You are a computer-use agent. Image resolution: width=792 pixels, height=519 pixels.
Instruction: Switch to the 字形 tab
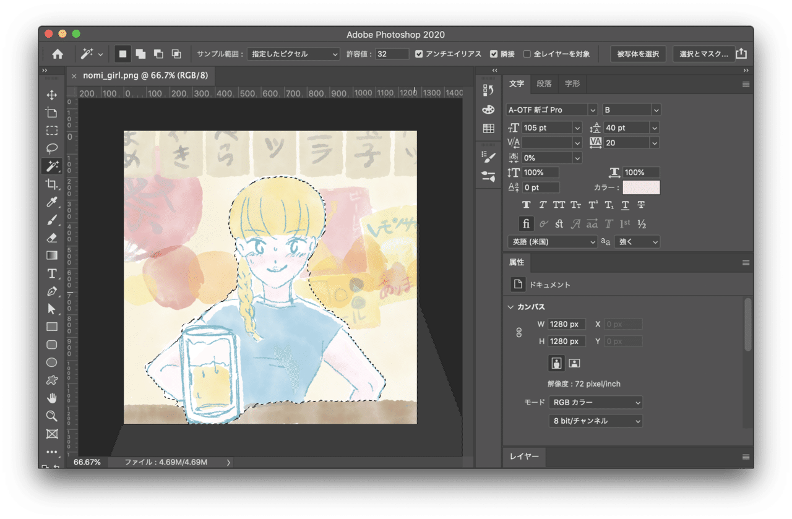point(572,84)
